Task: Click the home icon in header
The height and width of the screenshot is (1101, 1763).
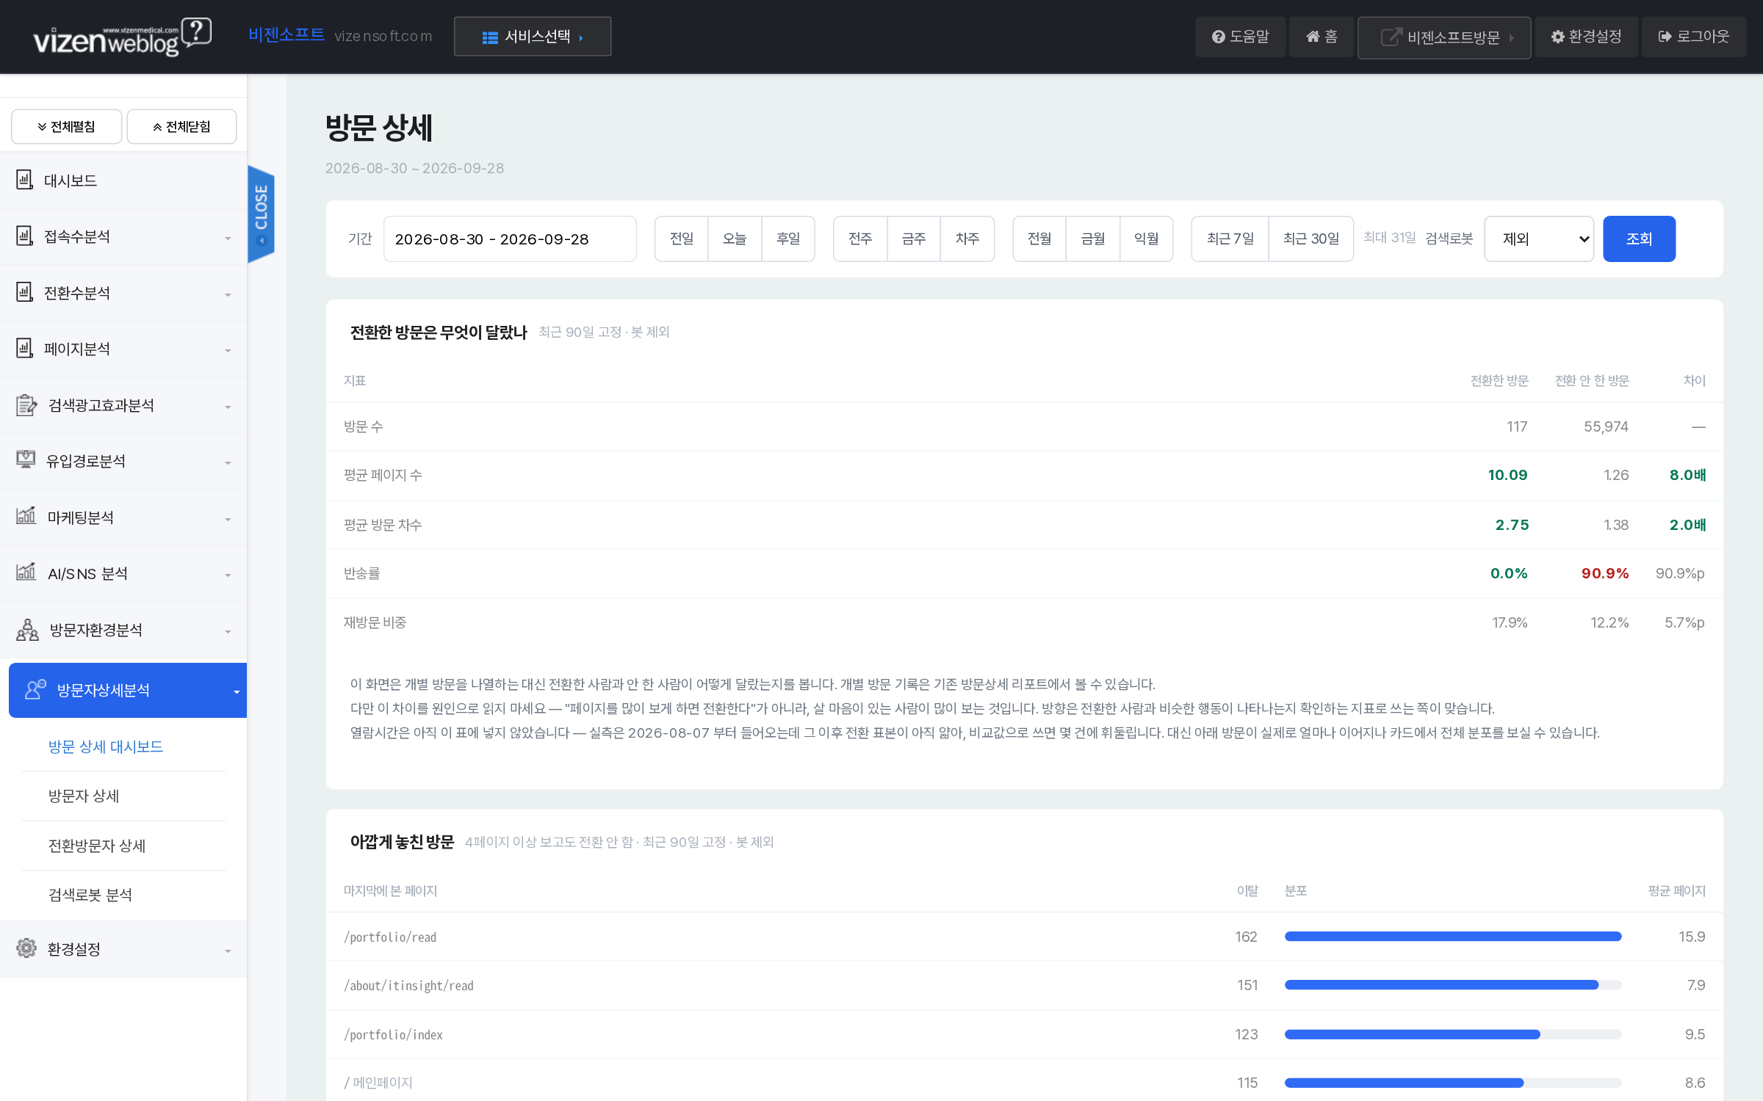Action: pos(1313,37)
